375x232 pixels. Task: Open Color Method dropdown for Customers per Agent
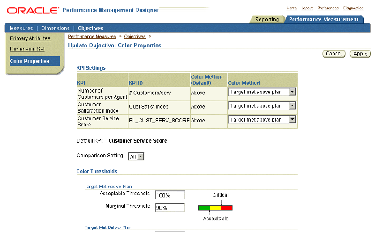click(x=262, y=92)
